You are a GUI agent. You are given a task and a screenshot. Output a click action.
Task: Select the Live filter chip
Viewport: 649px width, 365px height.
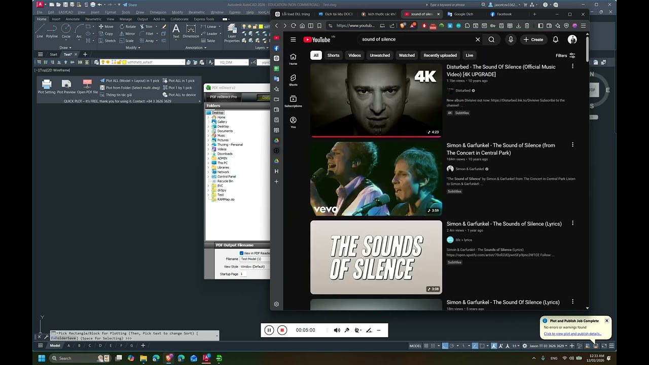pos(470,55)
